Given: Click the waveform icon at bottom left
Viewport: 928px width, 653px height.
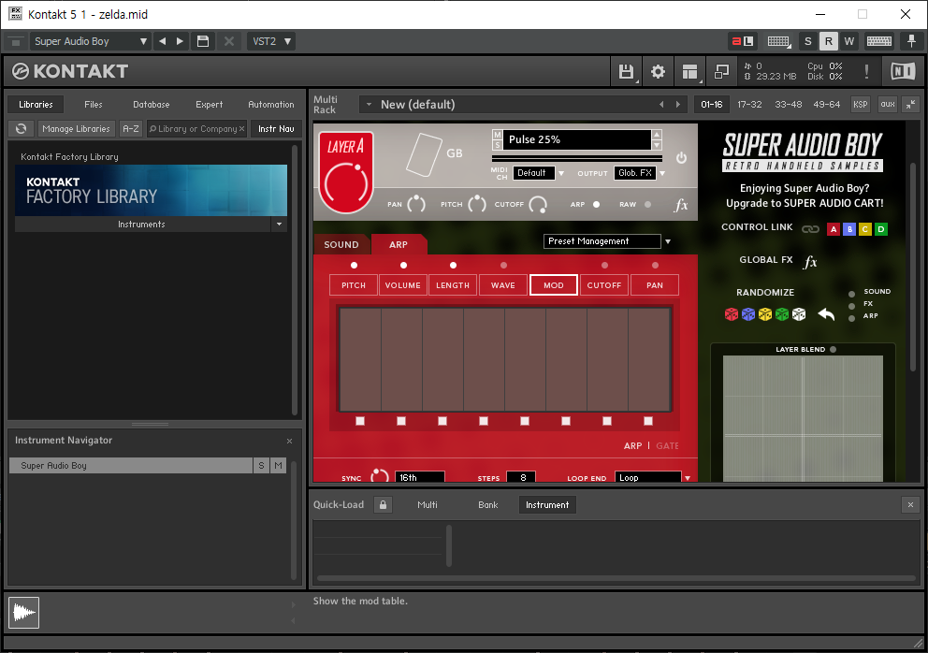Looking at the screenshot, I should pyautogui.click(x=23, y=612).
